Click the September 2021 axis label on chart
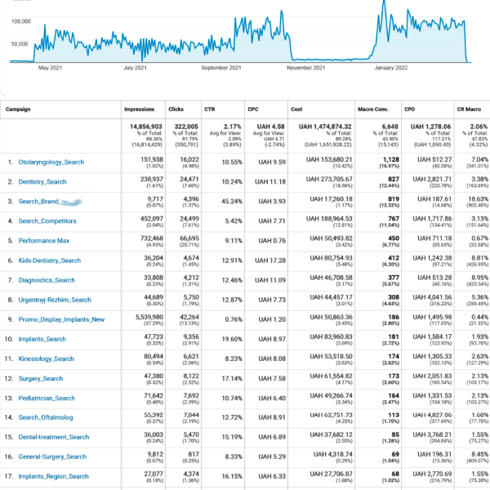 220,69
